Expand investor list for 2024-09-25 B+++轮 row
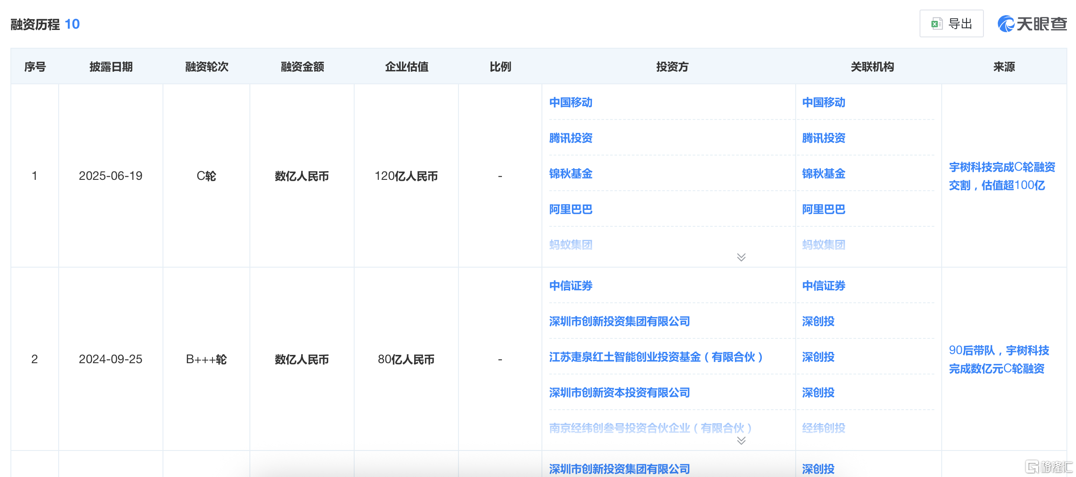This screenshot has height=477, width=1076. (x=741, y=441)
